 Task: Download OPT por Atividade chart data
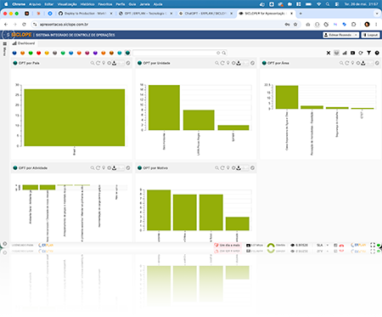pos(115,168)
